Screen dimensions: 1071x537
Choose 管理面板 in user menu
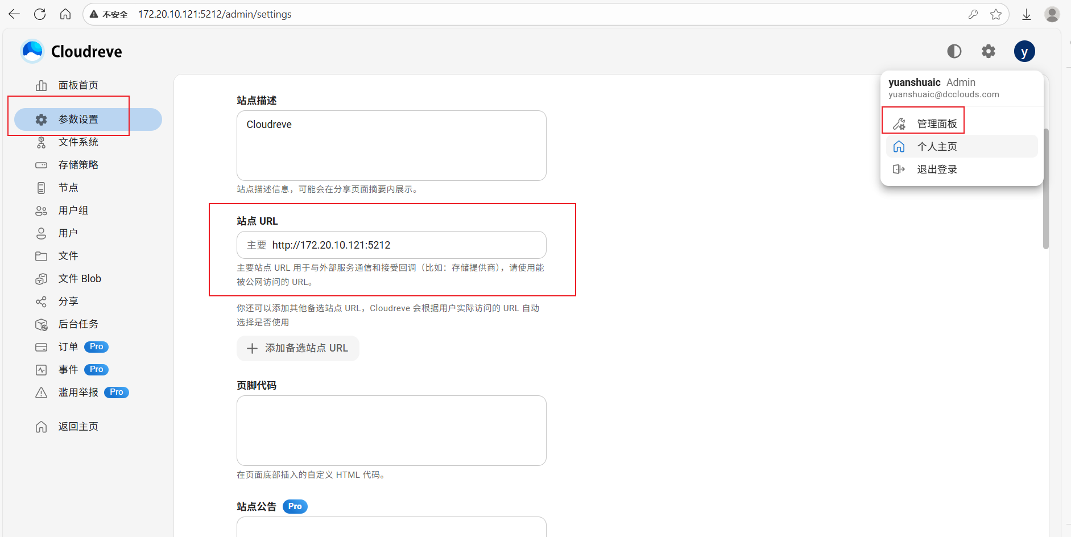(962, 123)
